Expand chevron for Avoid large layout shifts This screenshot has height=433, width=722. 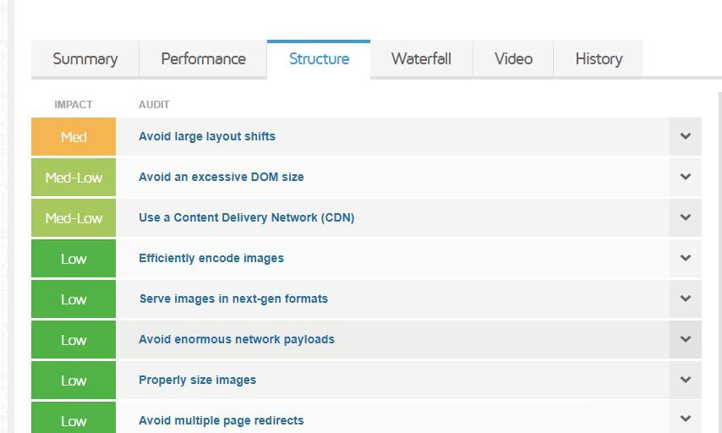click(685, 136)
